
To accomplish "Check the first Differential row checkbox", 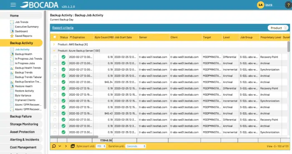I will 55,57.
